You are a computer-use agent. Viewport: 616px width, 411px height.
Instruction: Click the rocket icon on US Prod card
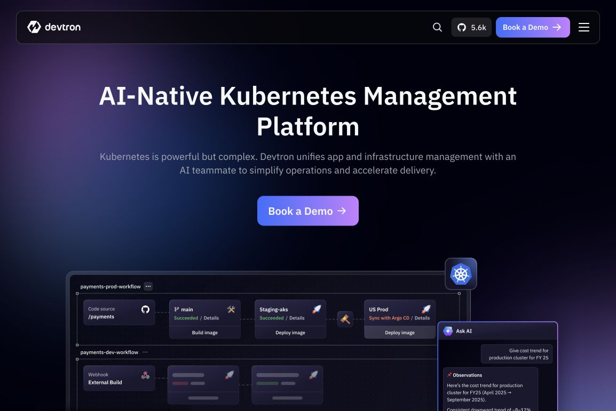tap(426, 309)
